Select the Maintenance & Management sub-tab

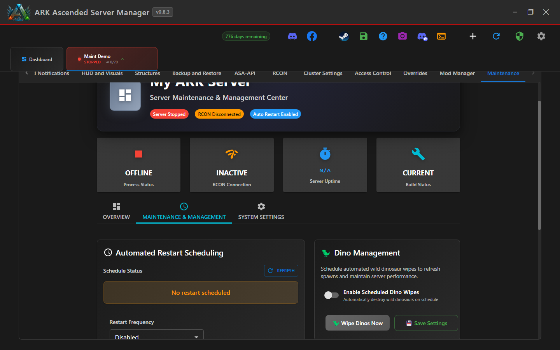(184, 211)
